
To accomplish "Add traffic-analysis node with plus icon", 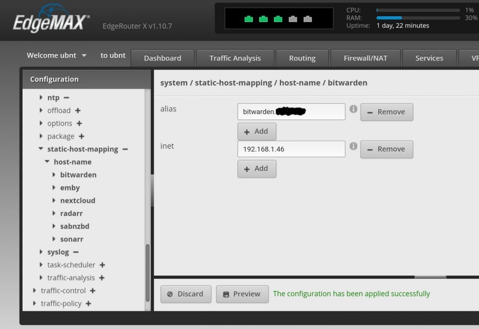I will pyautogui.click(x=102, y=278).
